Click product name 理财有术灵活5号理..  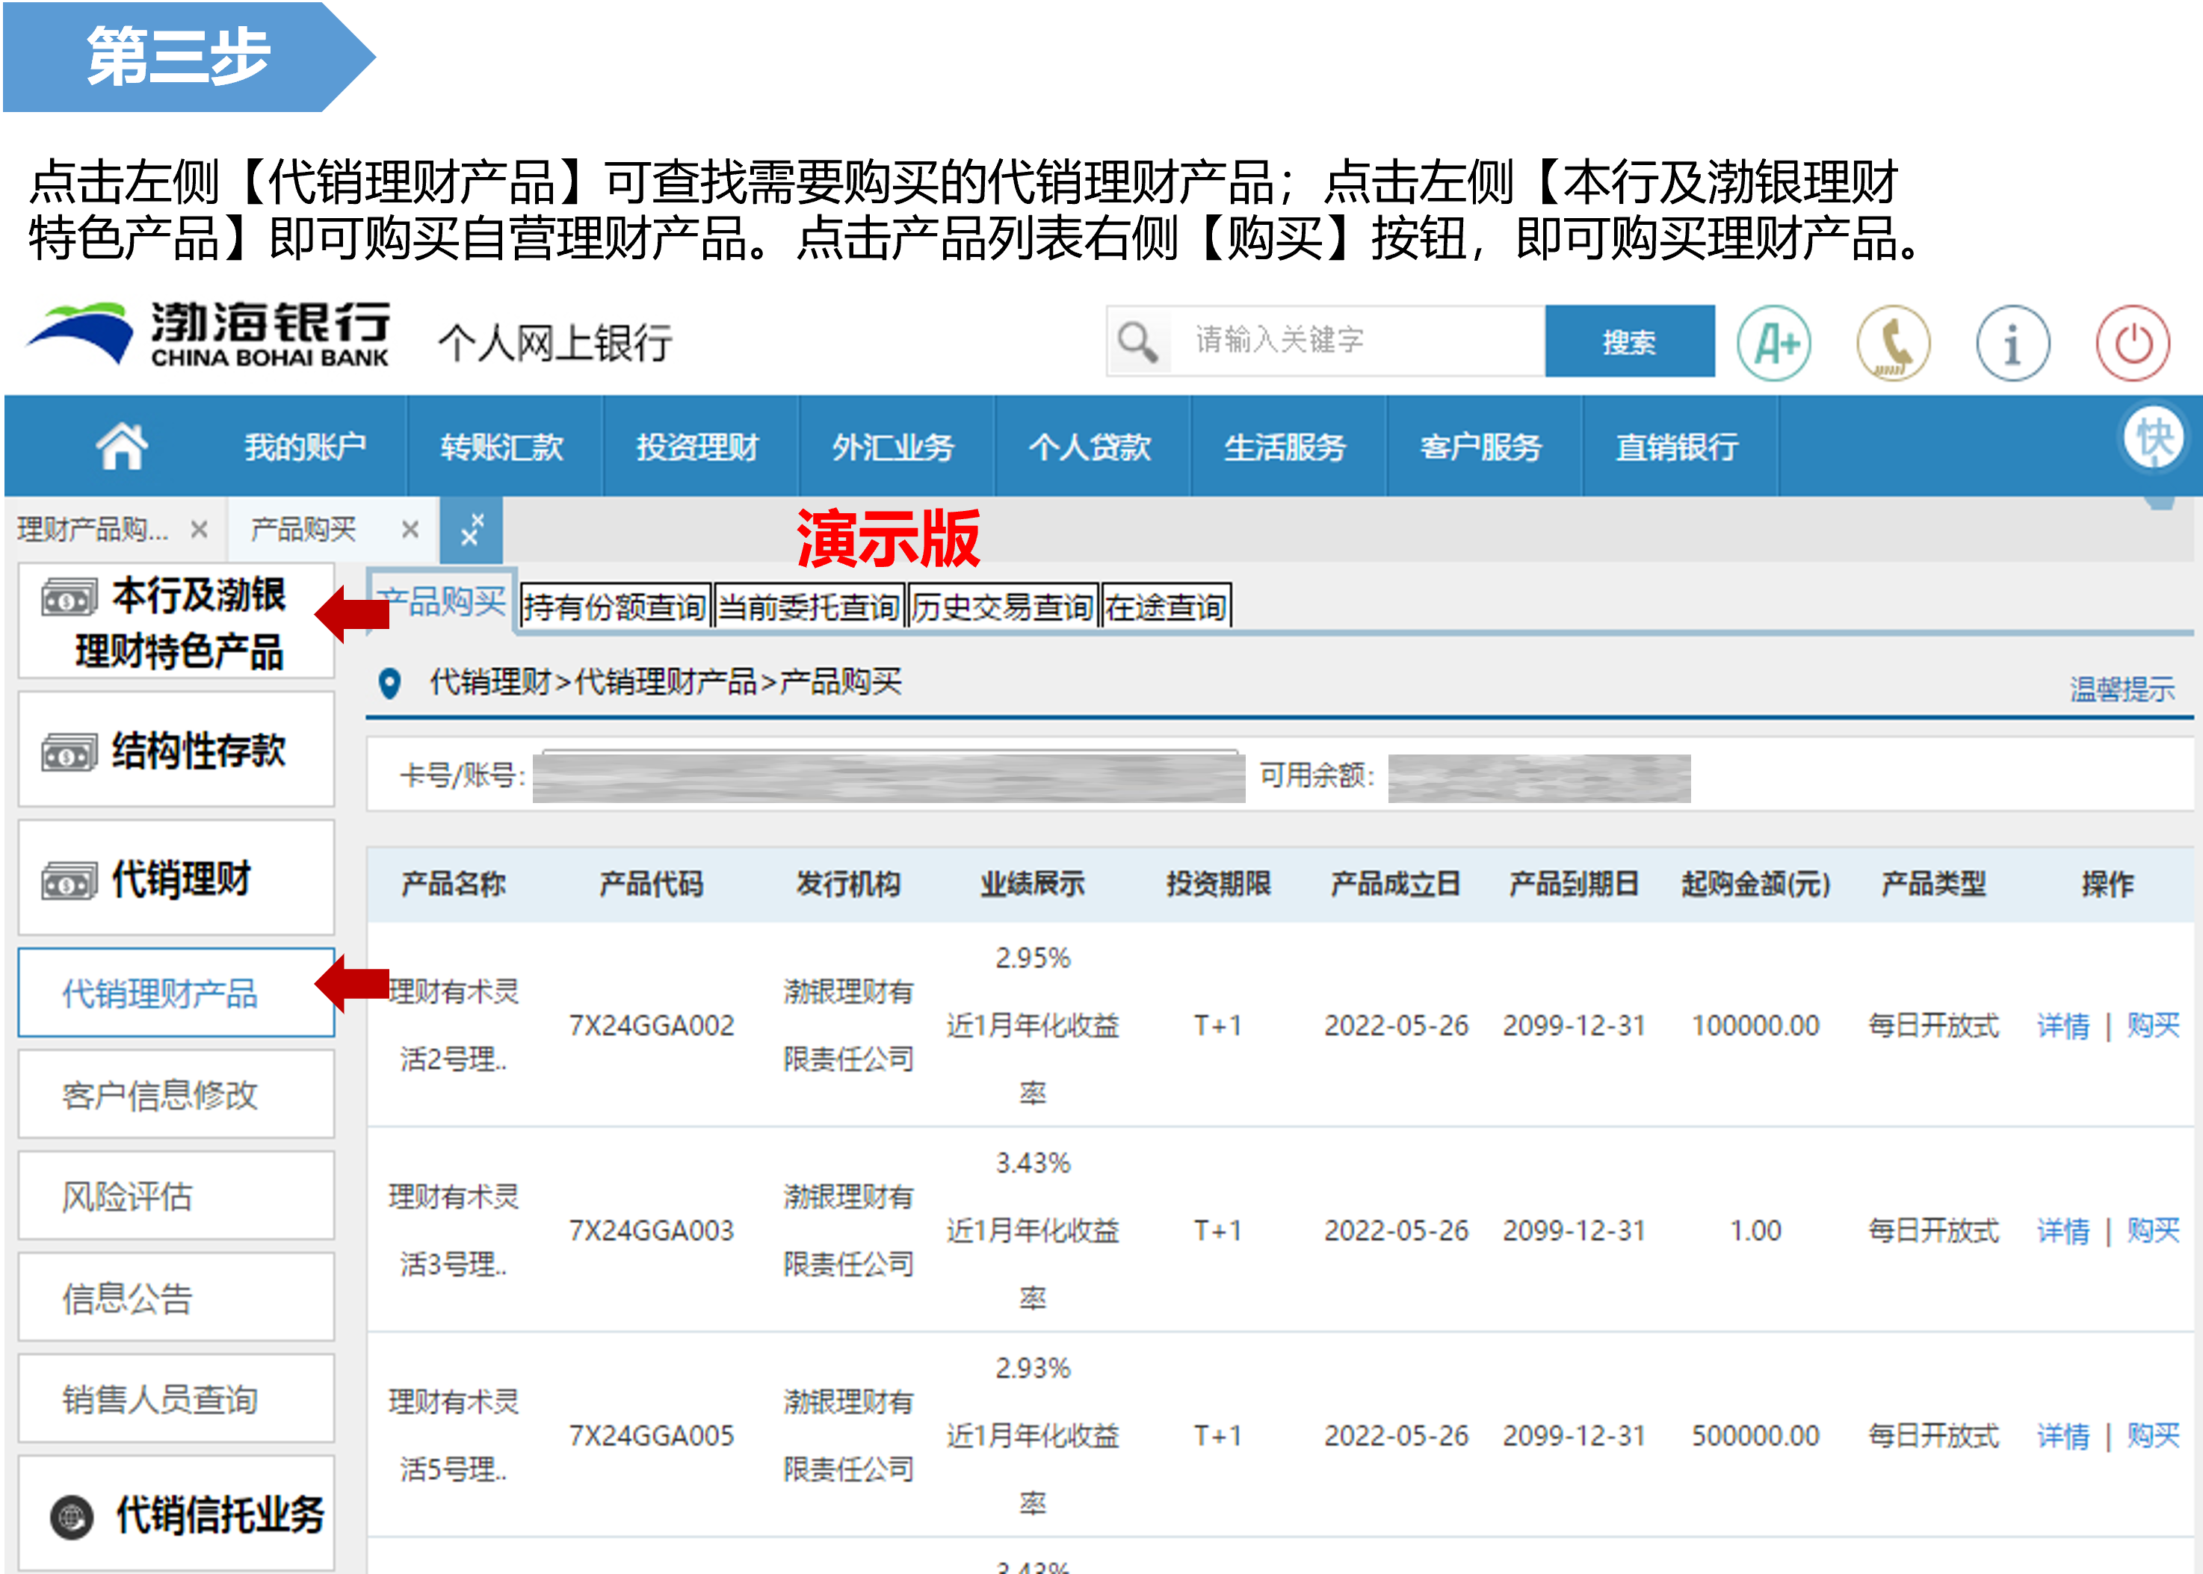coord(453,1435)
